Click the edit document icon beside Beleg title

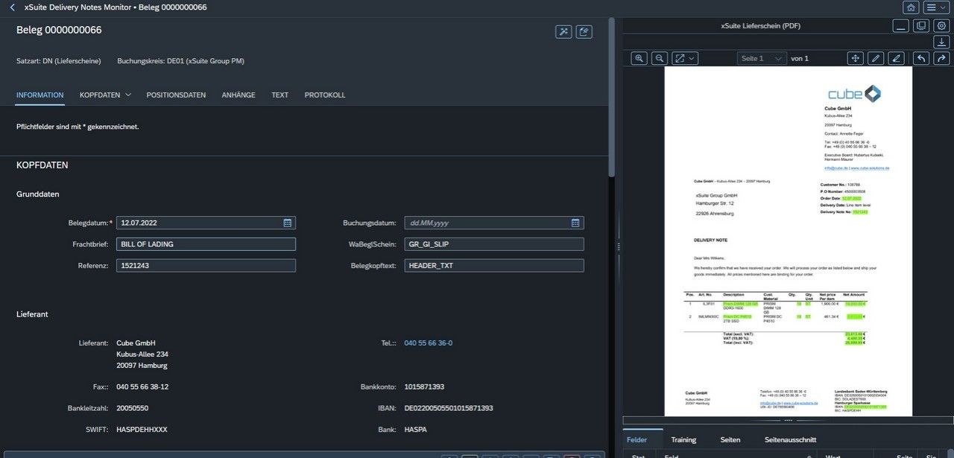click(x=584, y=31)
